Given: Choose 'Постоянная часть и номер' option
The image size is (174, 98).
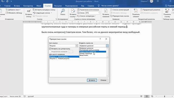Looking at the screenshot, I should pos(93,50).
